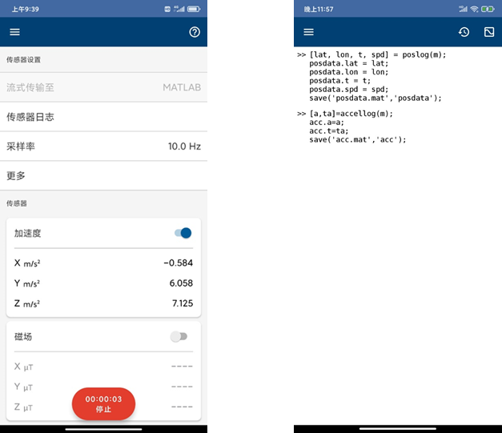
Task: Select the acceleration Y value 6.058
Action: tap(181, 283)
